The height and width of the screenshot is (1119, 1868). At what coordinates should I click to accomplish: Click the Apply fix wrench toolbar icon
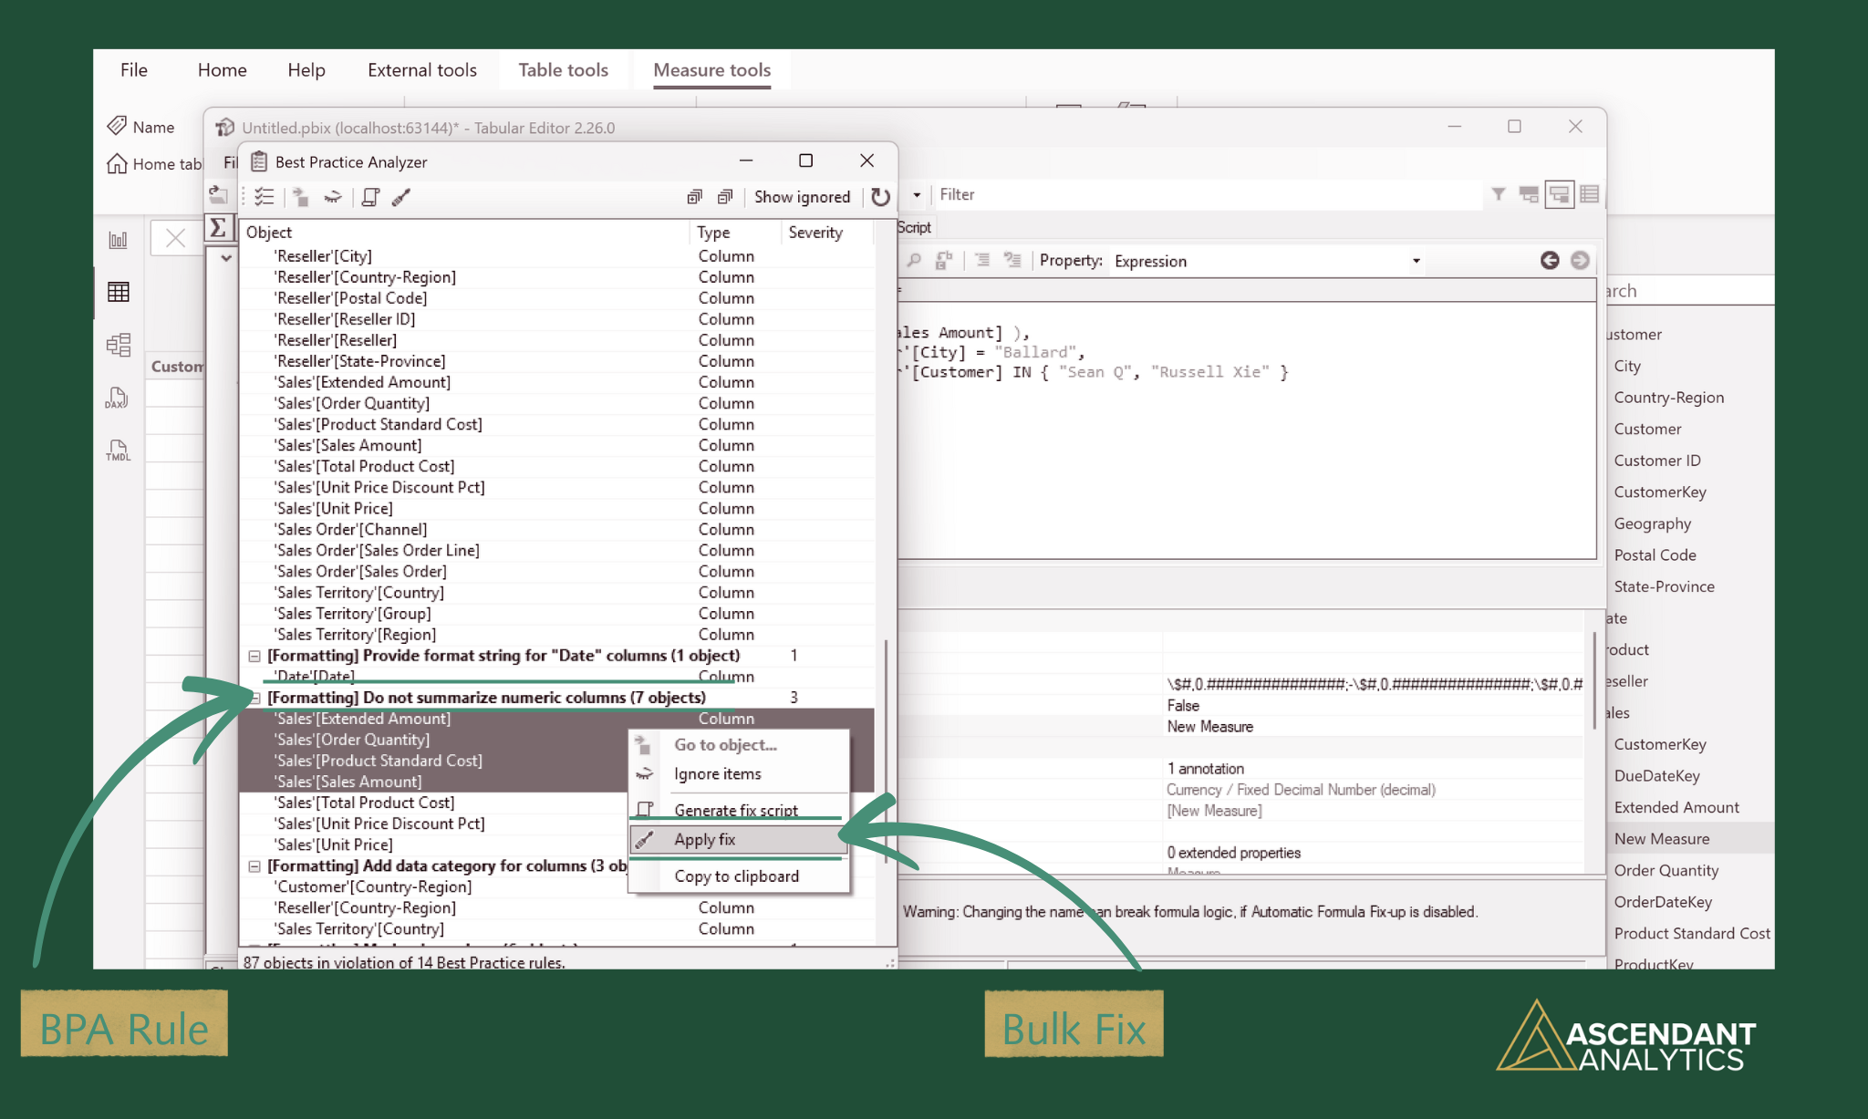[x=401, y=196]
